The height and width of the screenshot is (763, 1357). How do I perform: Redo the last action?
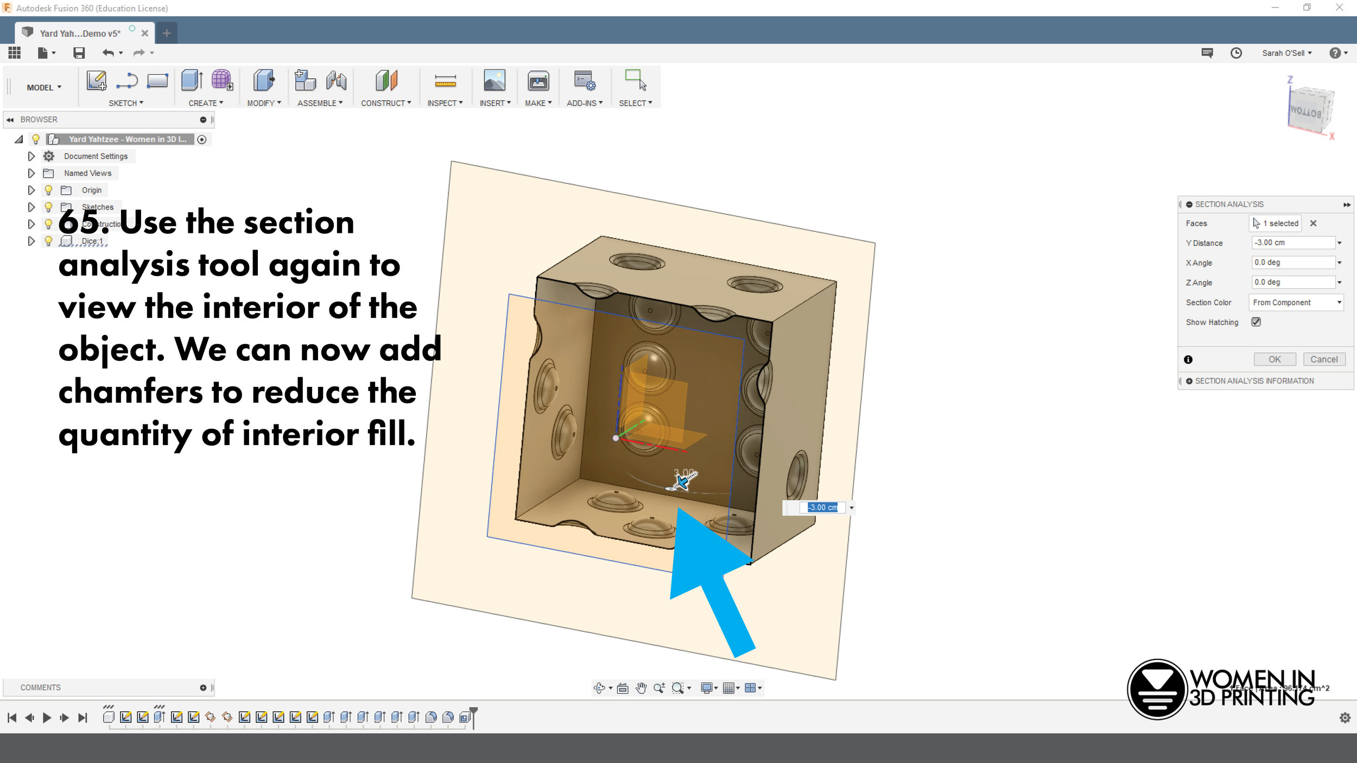point(139,53)
